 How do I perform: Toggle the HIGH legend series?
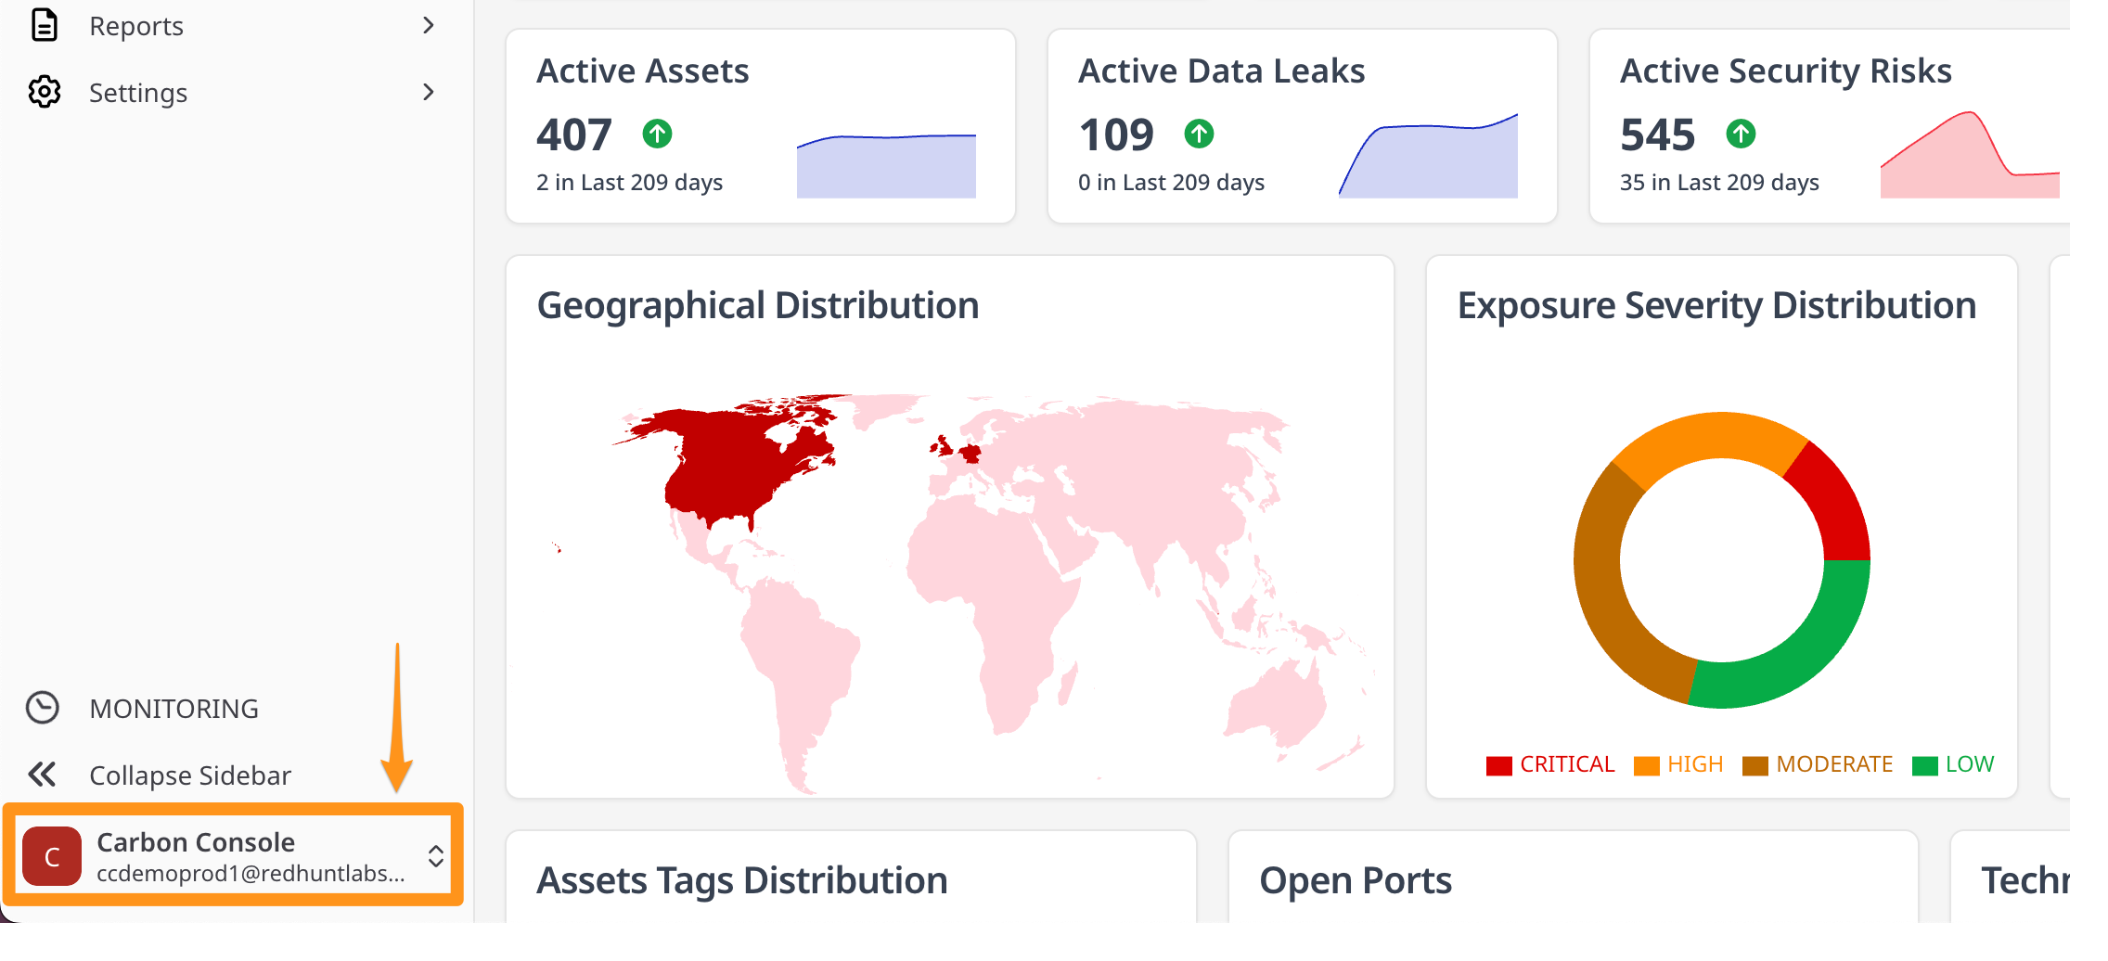(x=1678, y=764)
